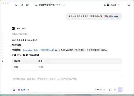Click the slash command icon in input bar
This screenshot has width=134, height=96.
coord(14,90)
